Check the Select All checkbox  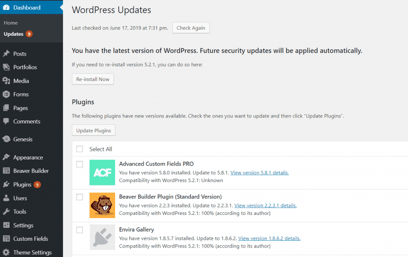click(80, 149)
